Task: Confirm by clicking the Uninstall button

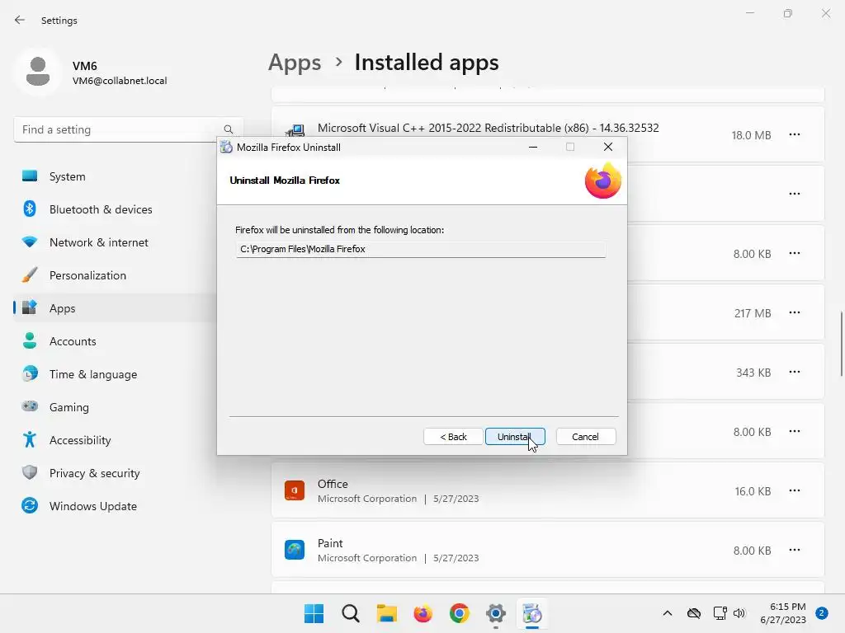Action: point(515,437)
